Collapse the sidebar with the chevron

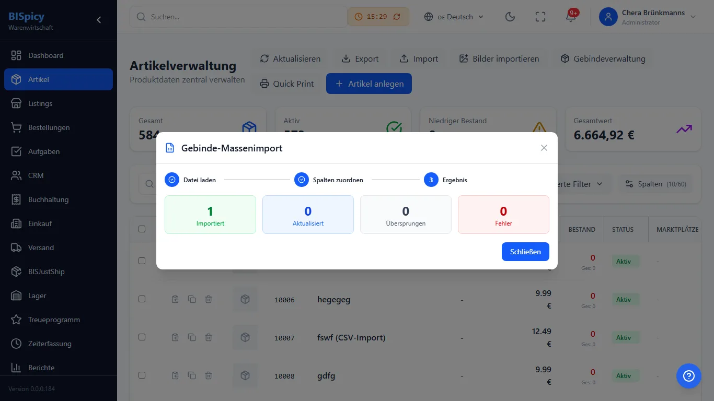pos(99,20)
